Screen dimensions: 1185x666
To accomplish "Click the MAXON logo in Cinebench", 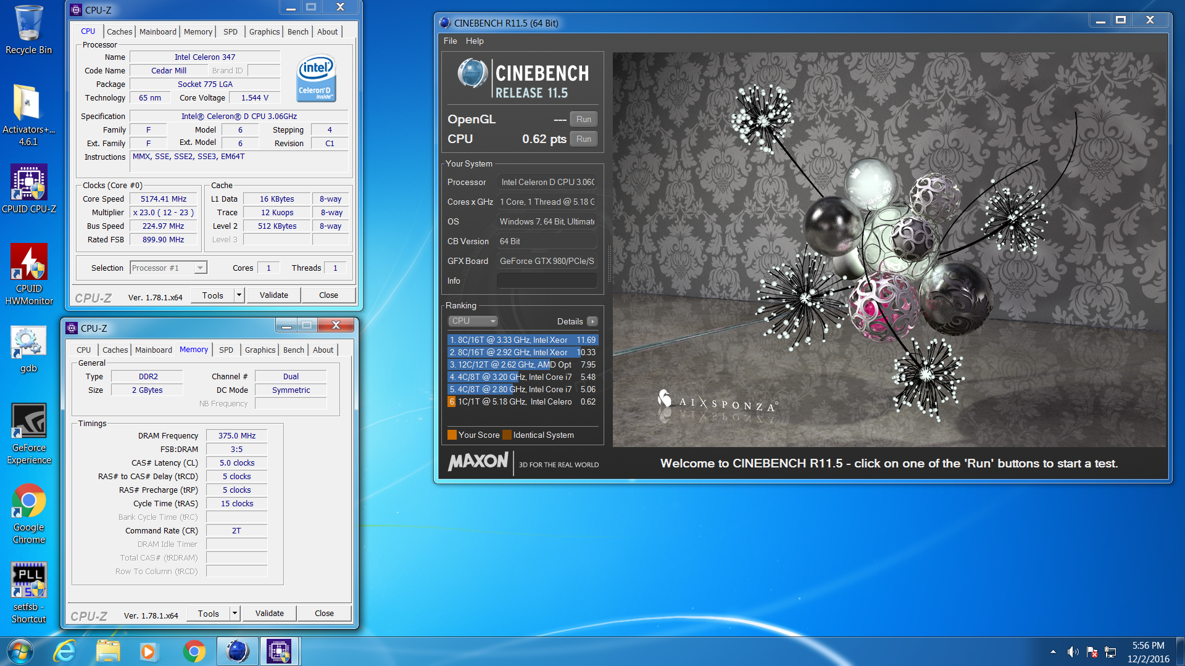I will click(478, 462).
